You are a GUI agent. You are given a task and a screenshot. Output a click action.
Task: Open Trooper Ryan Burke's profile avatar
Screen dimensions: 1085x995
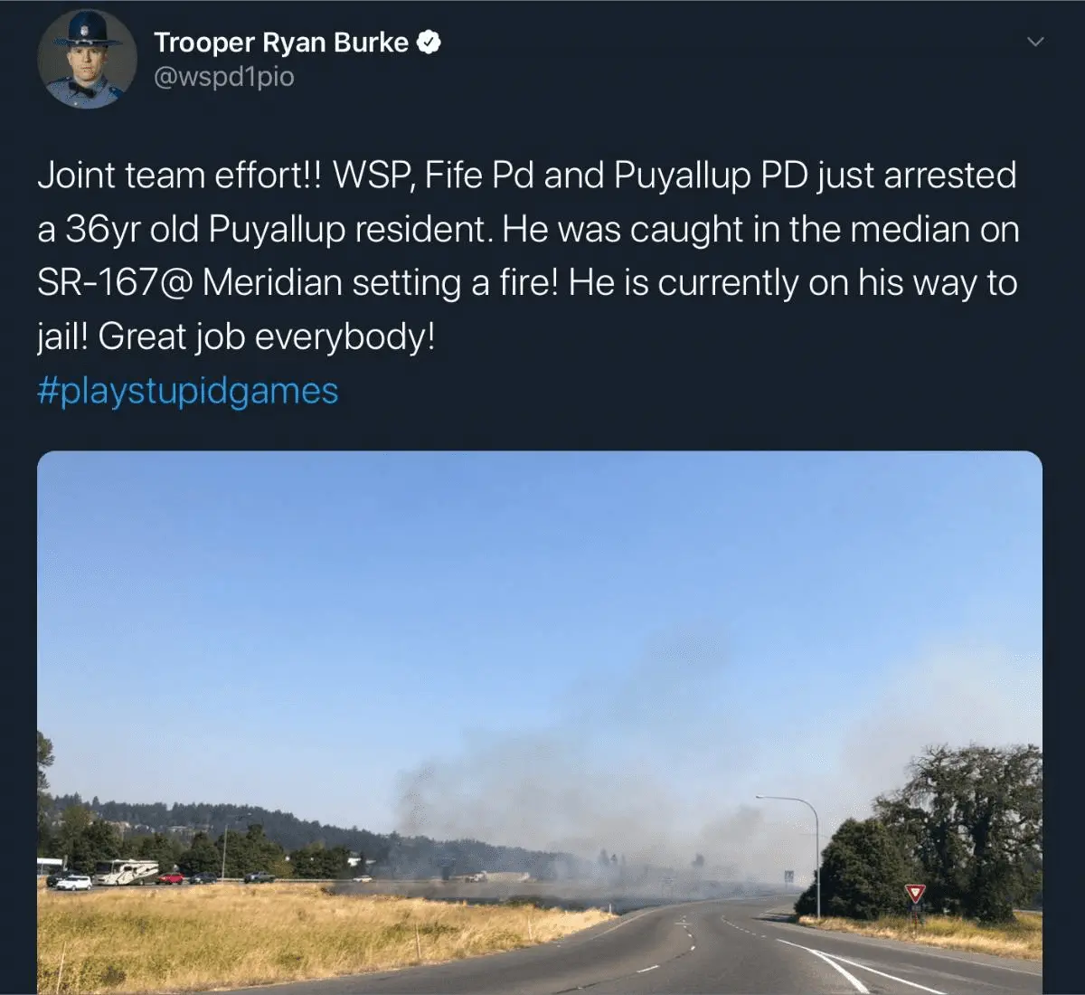click(x=87, y=61)
